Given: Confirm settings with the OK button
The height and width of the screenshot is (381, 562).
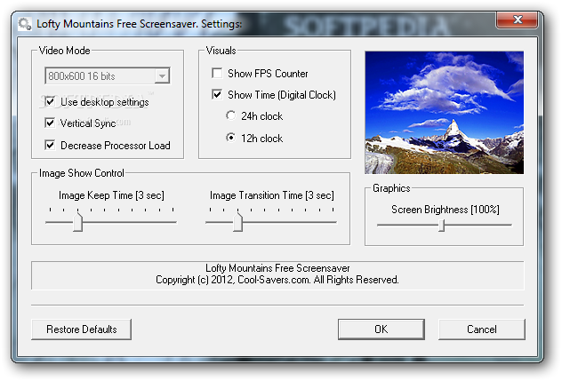Looking at the screenshot, I should [381, 329].
